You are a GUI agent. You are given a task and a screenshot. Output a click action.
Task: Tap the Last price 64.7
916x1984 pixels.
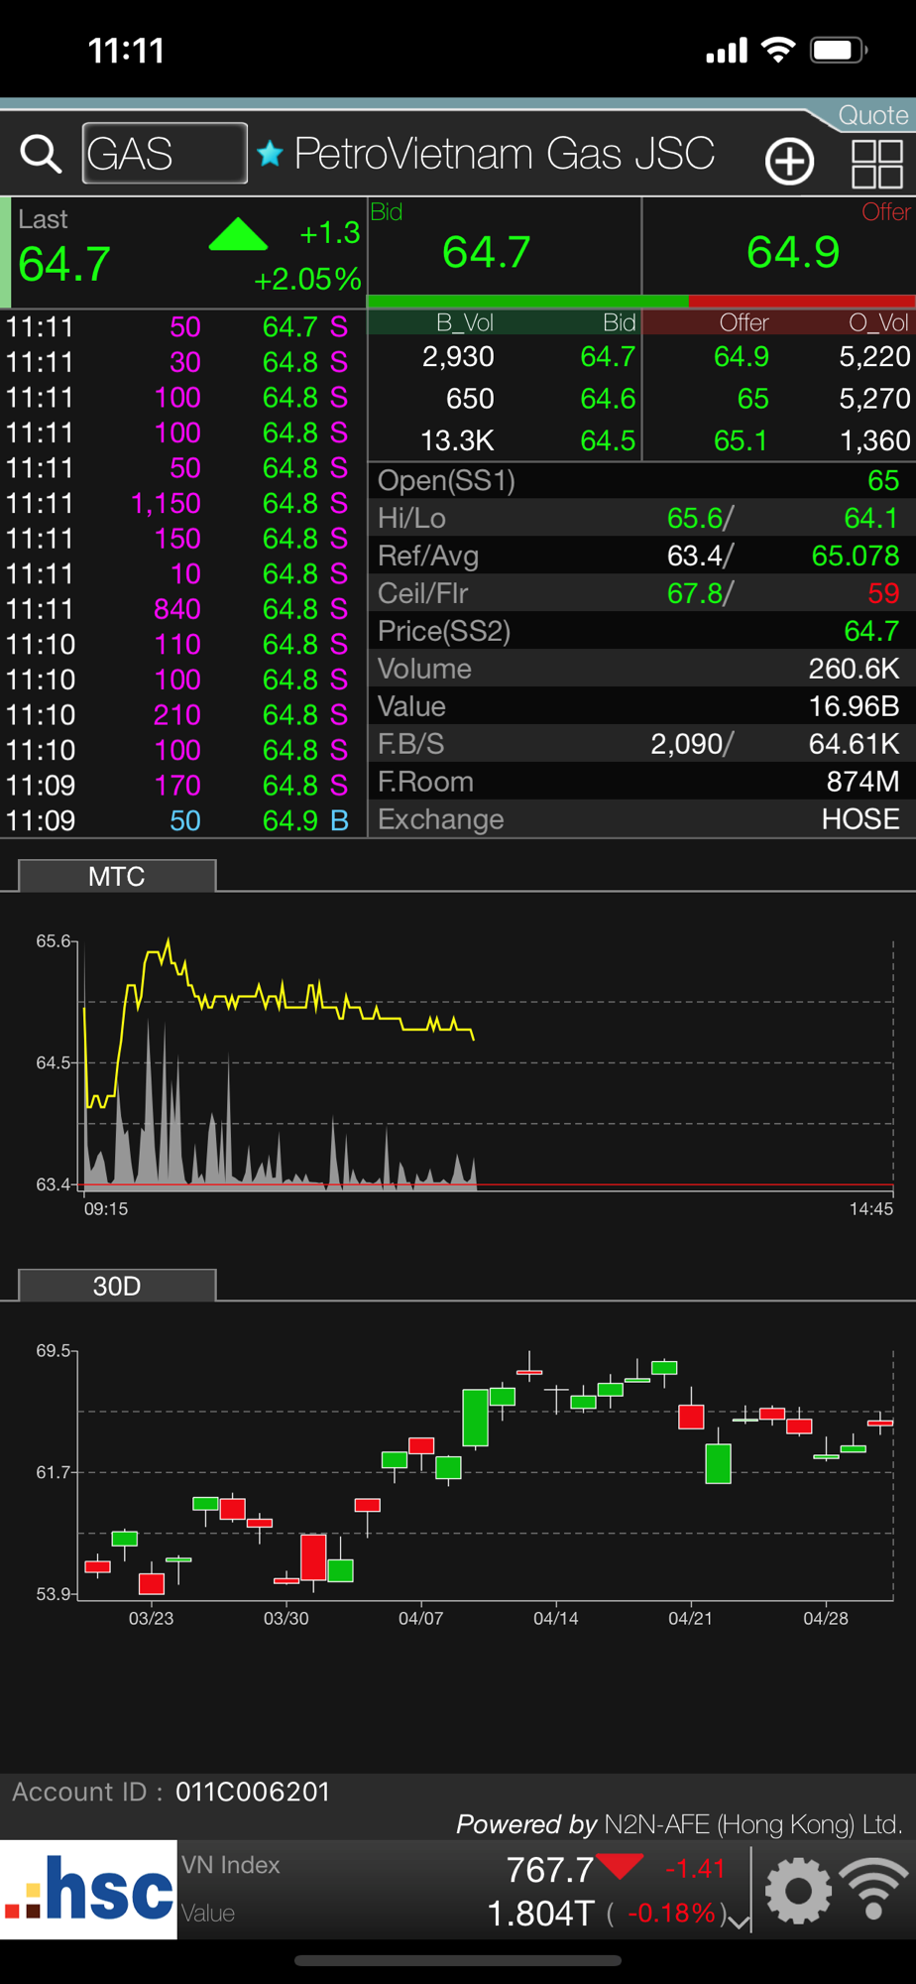coord(64,264)
